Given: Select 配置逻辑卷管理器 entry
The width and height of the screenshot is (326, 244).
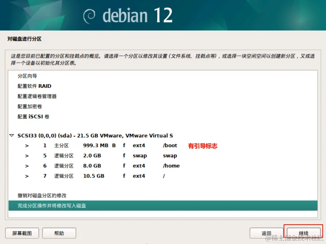Looking at the screenshot, I should [x=37, y=96].
